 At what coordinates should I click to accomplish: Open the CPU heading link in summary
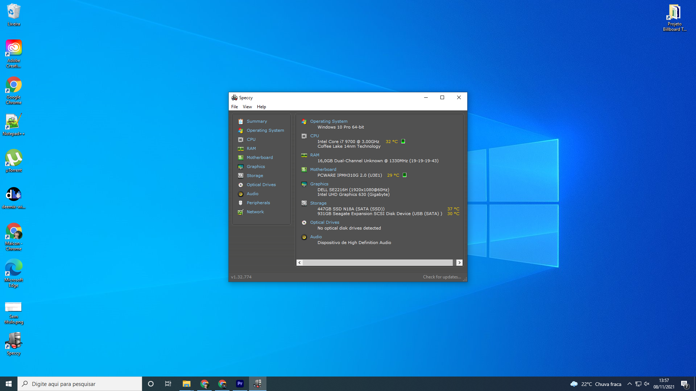(x=315, y=136)
